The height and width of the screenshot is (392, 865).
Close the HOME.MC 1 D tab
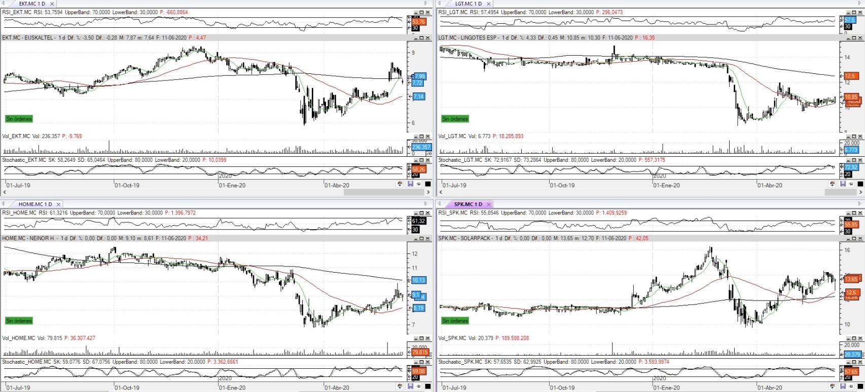58,204
